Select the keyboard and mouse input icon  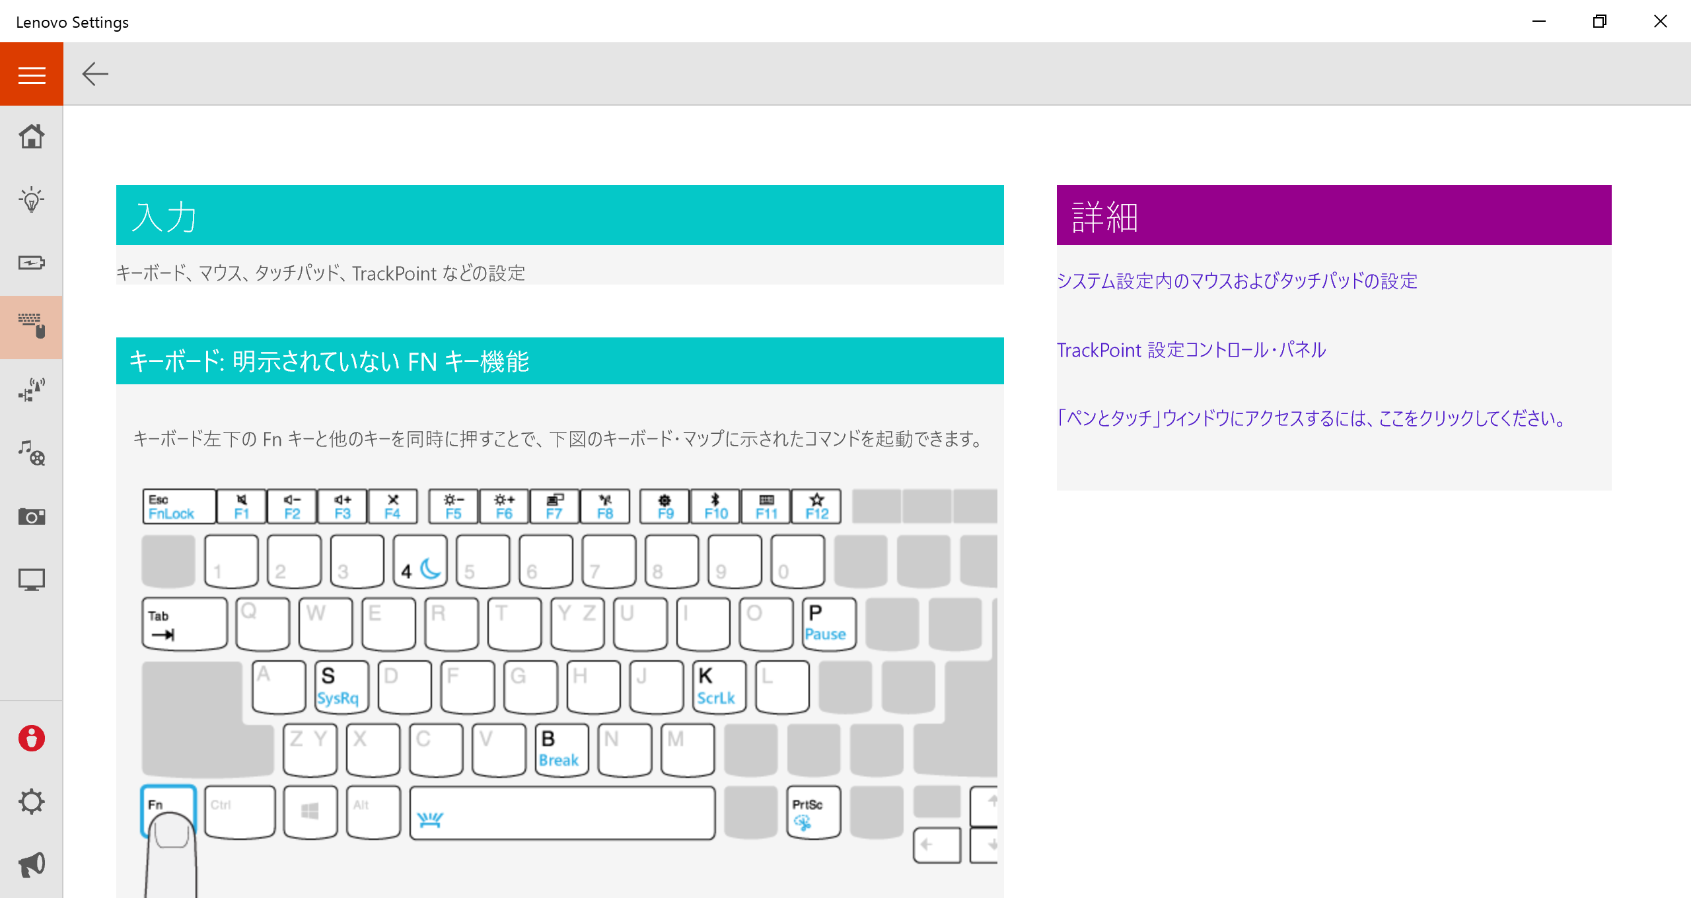31,326
